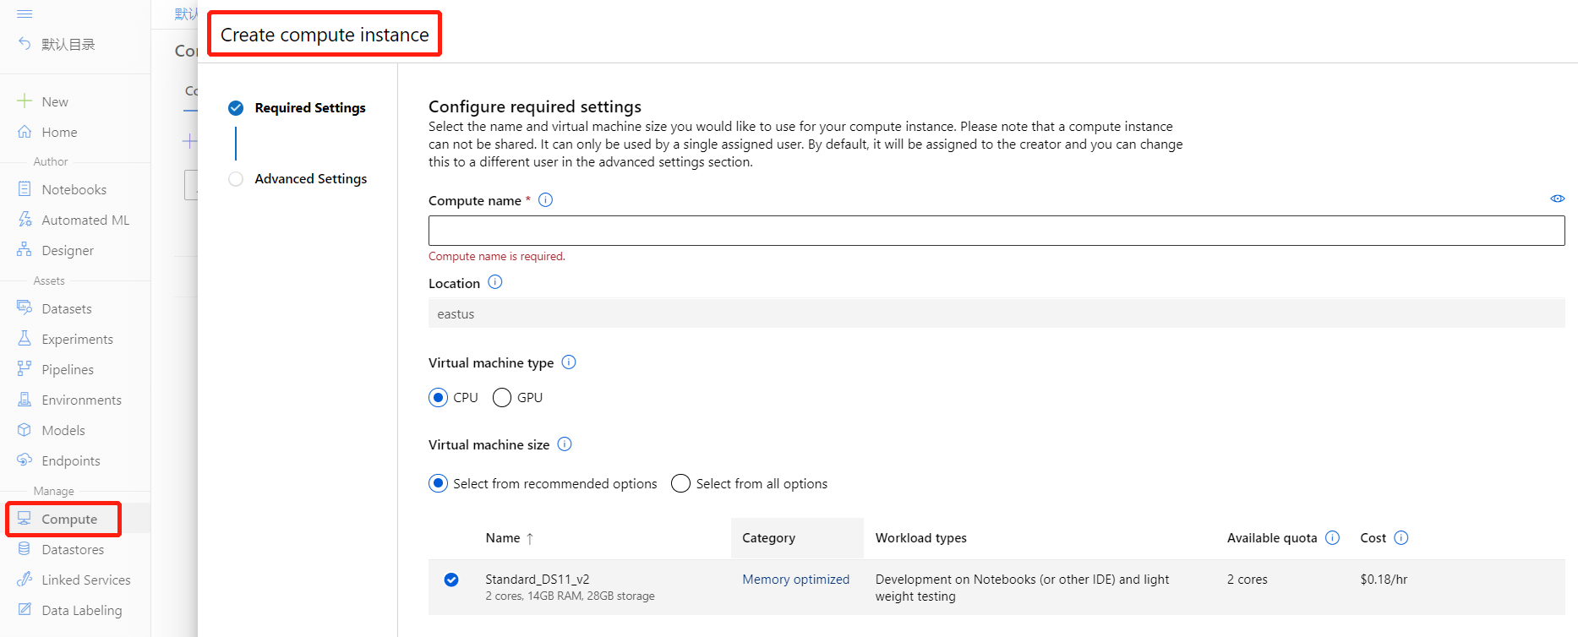Click the Virtual machine type info icon
Screen dimensions: 1578x637
coord(569,362)
